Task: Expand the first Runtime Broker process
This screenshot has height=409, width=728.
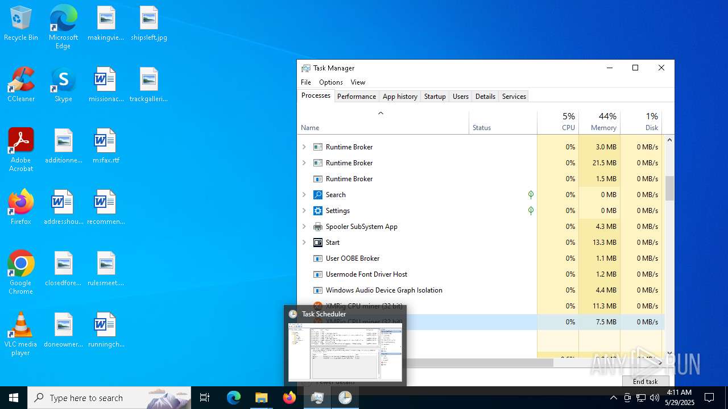Action: click(304, 147)
